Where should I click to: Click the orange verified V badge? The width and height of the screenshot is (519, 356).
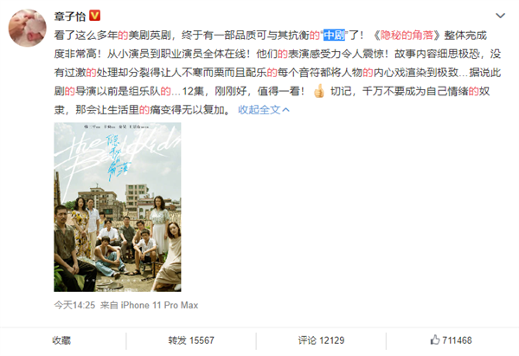click(94, 16)
